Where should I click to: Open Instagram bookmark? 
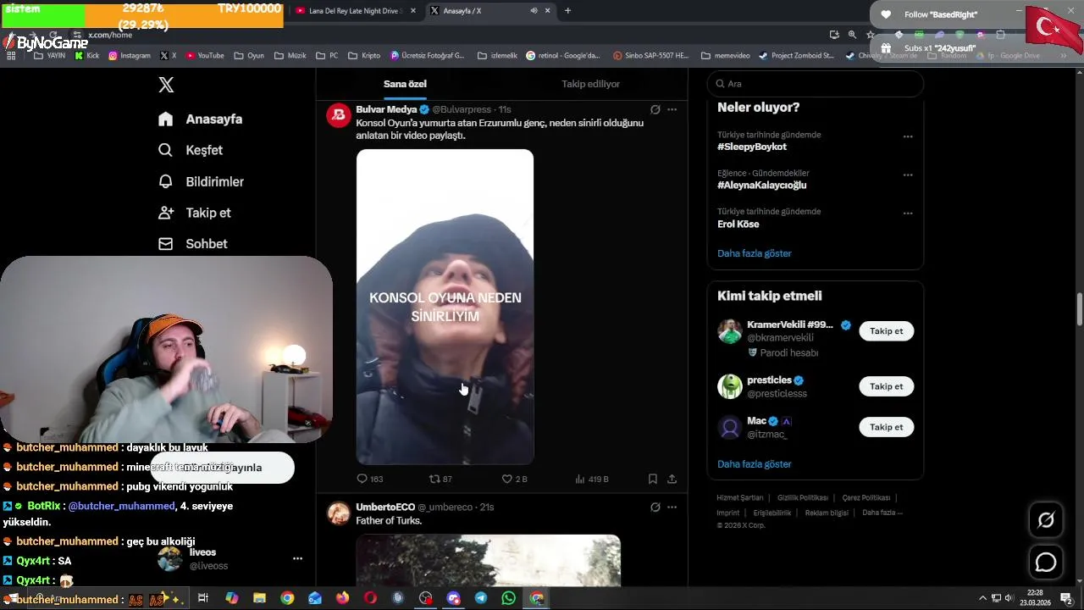click(x=130, y=56)
